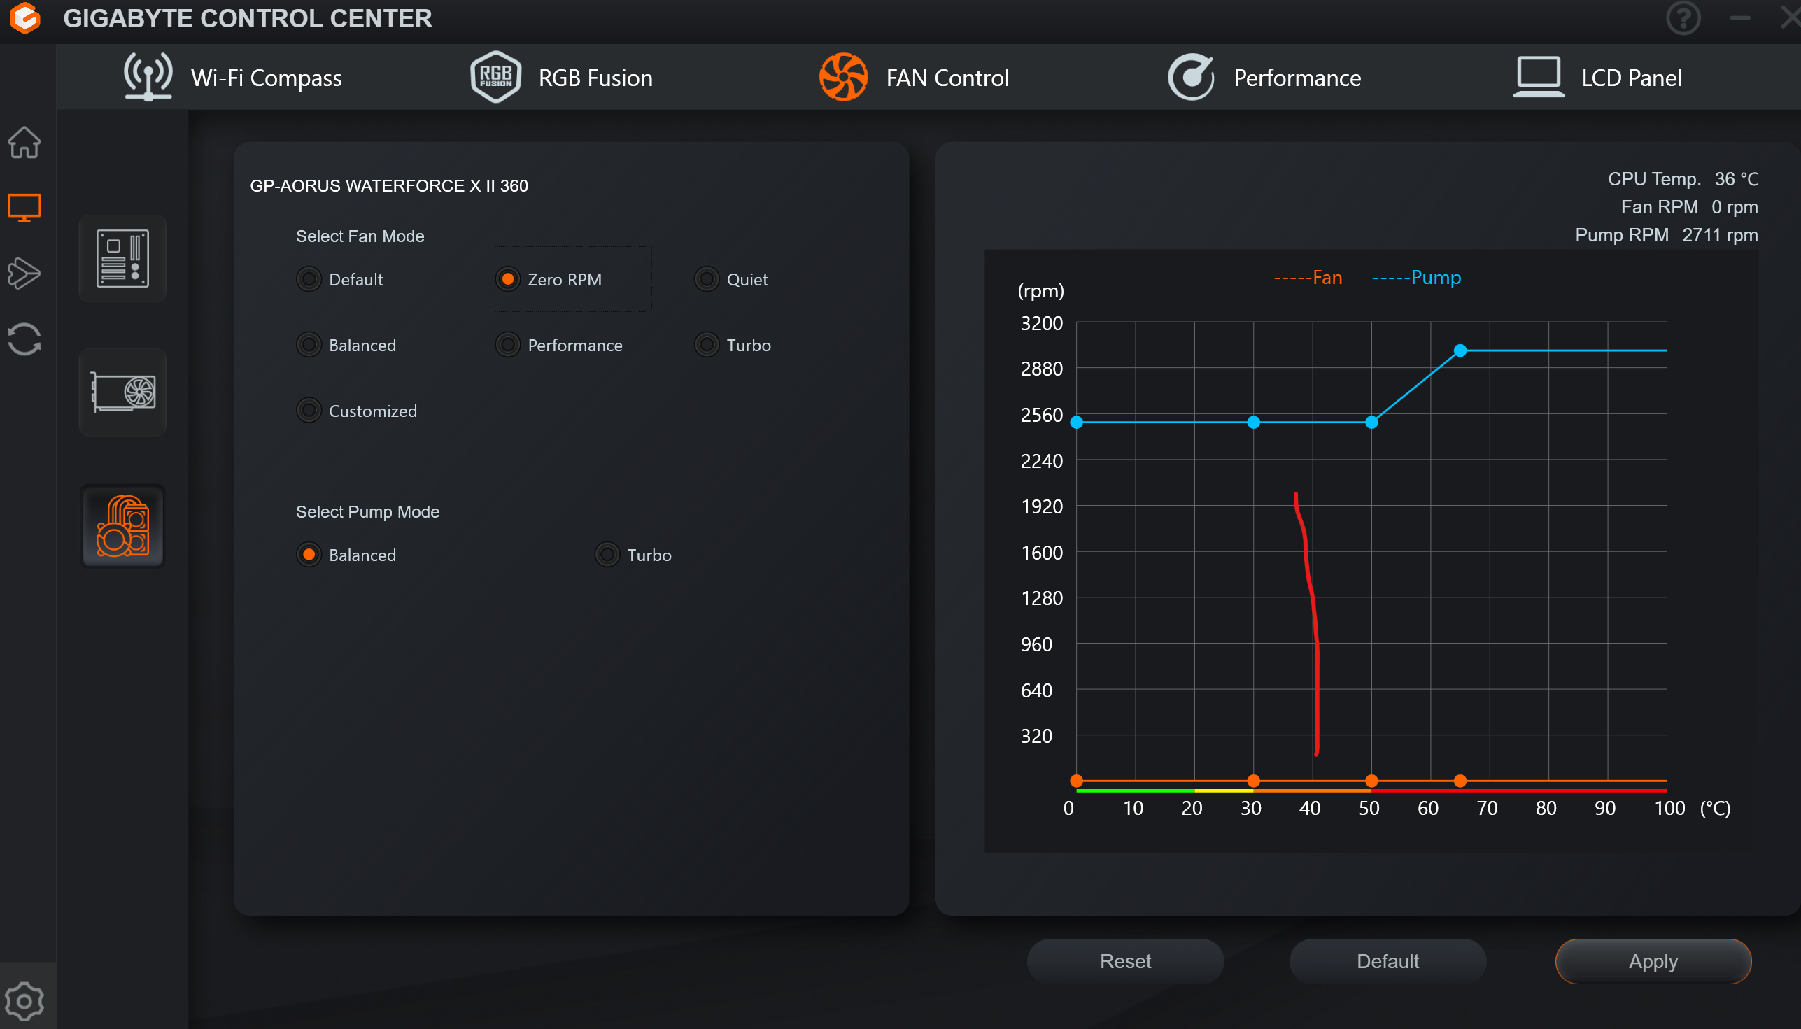
Task: Select the motherboard device thumbnail
Action: click(x=122, y=259)
